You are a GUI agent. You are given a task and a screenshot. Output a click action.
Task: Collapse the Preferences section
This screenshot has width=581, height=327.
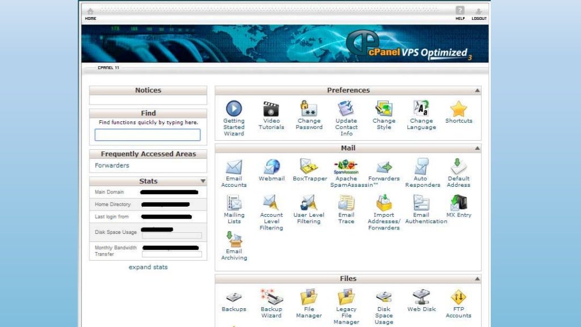pyautogui.click(x=477, y=90)
